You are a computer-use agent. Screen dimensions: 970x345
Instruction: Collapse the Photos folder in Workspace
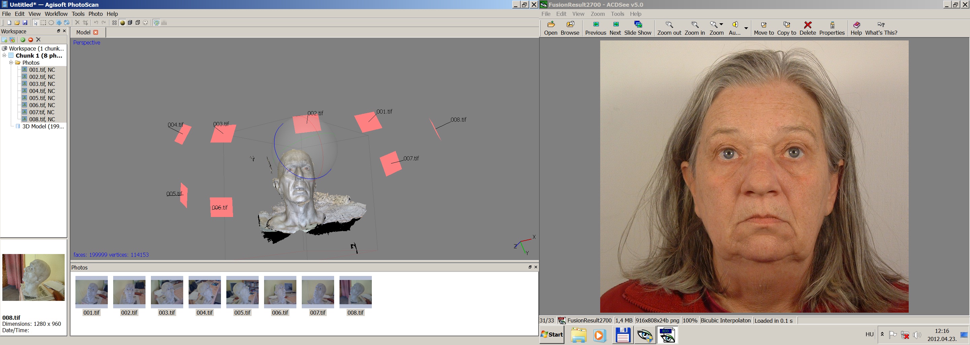pos(11,63)
